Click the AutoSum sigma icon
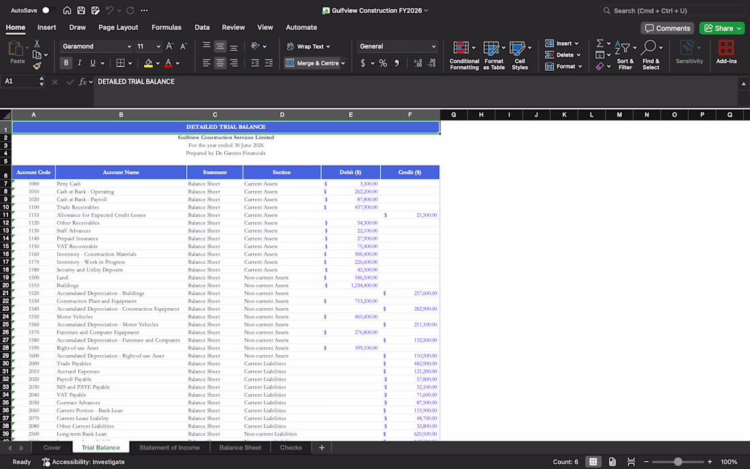Viewport: 750px width, 469px height. point(600,44)
